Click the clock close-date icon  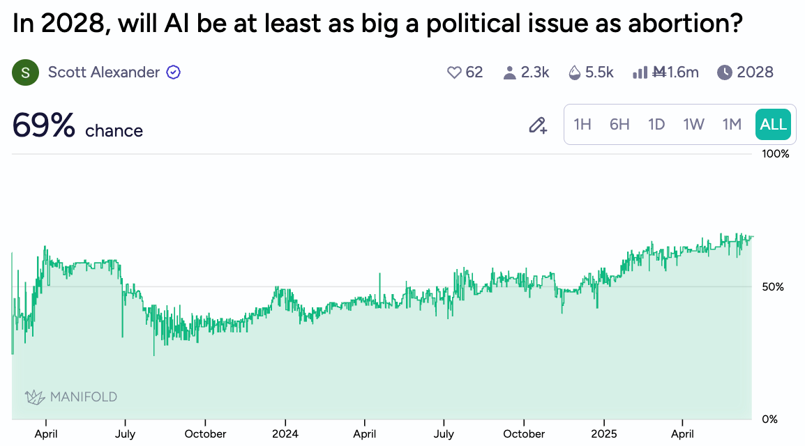click(x=725, y=72)
